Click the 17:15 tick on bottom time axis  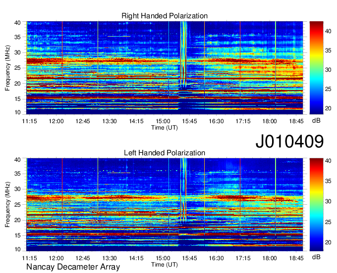click(243, 258)
